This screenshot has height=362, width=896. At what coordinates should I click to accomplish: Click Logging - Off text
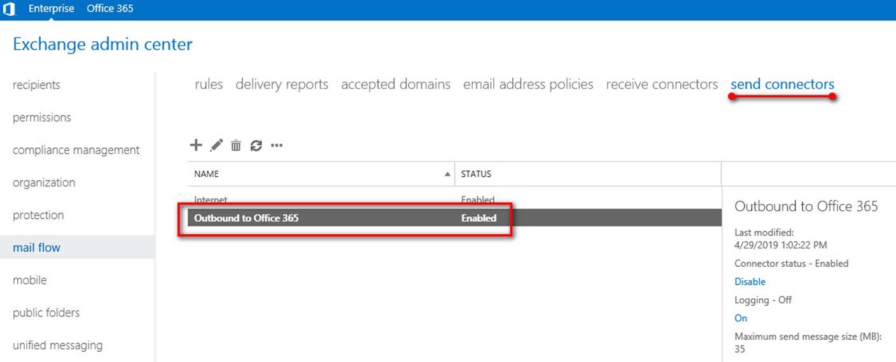(763, 300)
